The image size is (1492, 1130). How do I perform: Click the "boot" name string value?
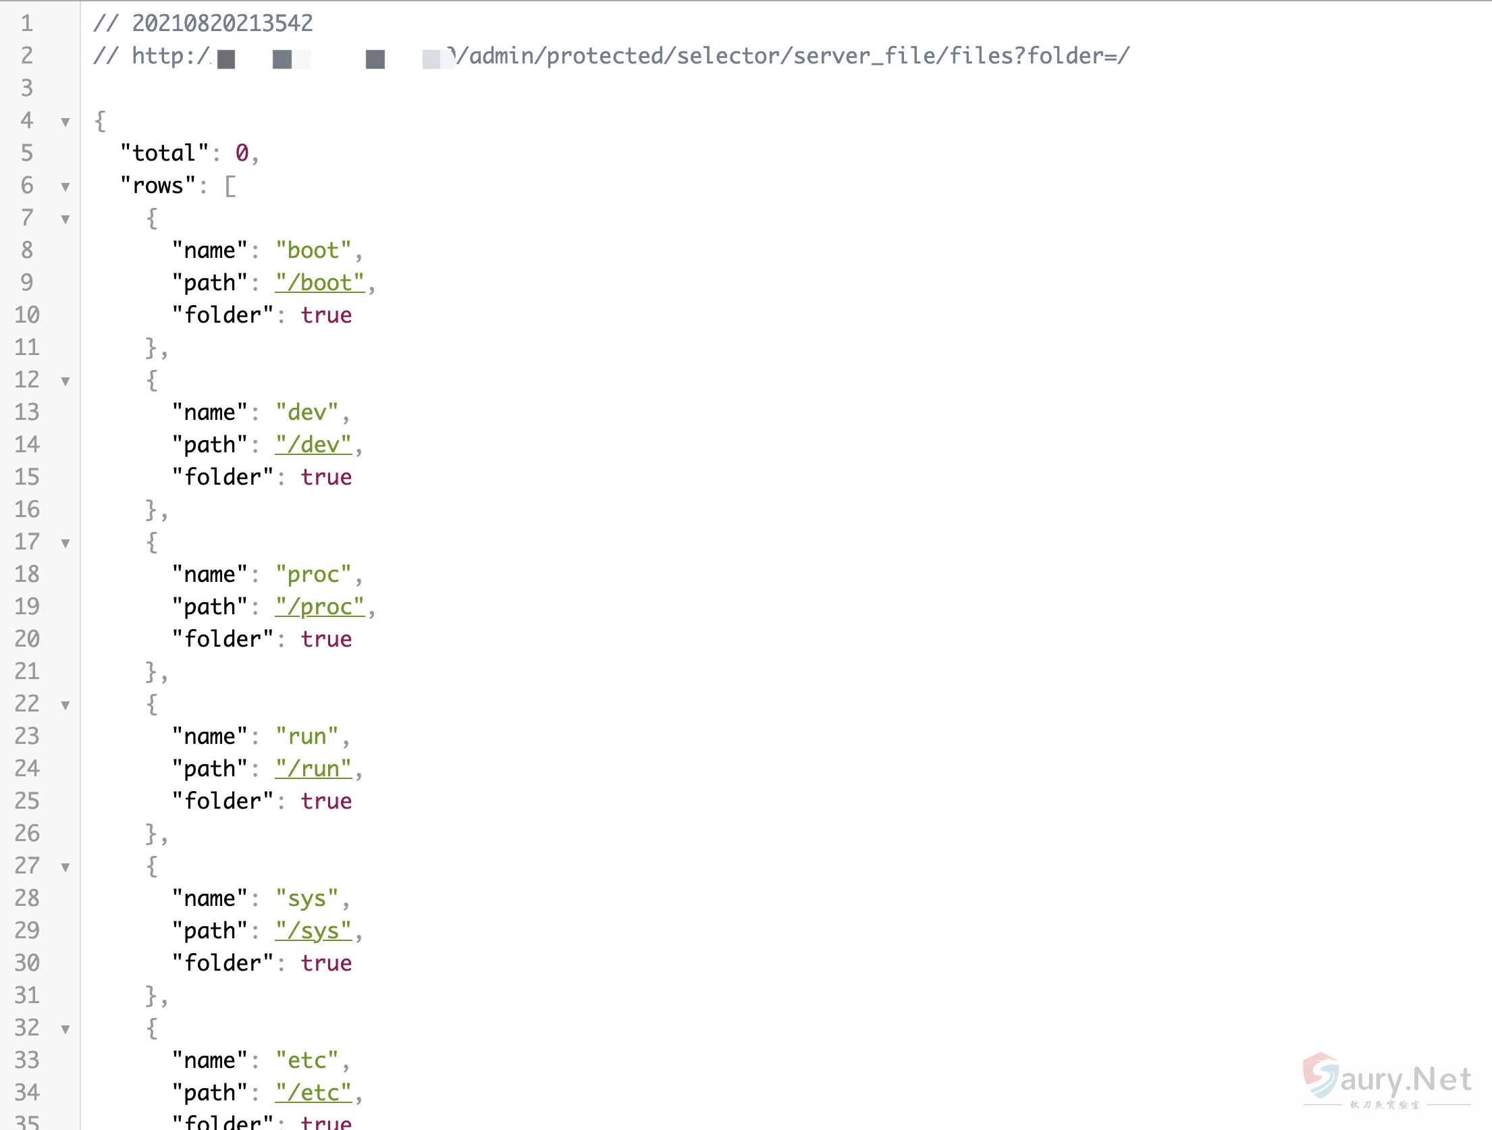pos(313,250)
